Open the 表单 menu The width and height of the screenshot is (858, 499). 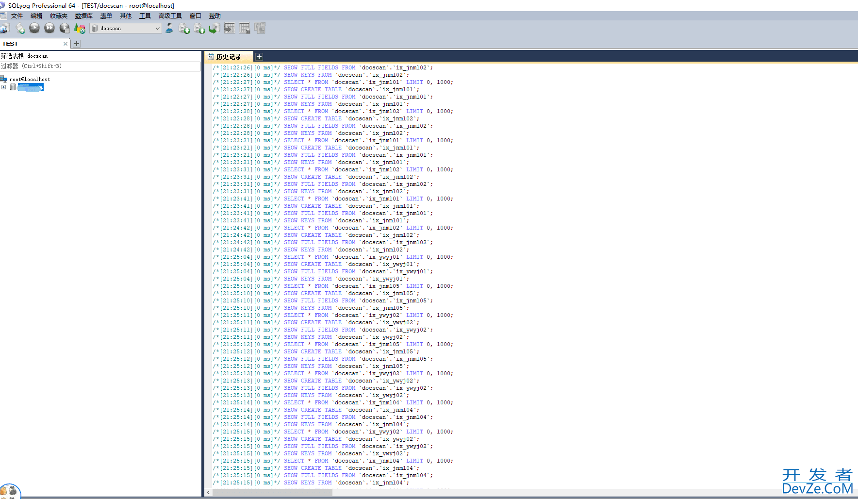point(106,16)
